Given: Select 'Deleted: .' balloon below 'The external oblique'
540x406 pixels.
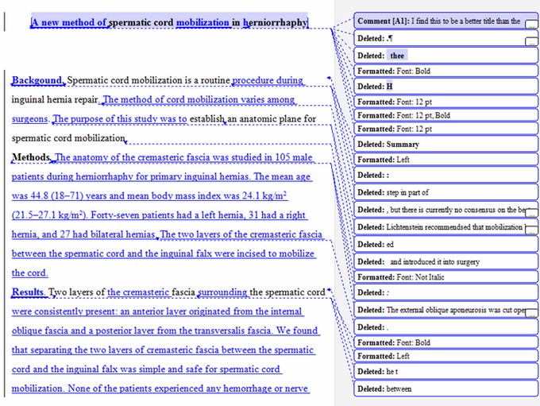Looking at the screenshot, I should tap(445, 327).
